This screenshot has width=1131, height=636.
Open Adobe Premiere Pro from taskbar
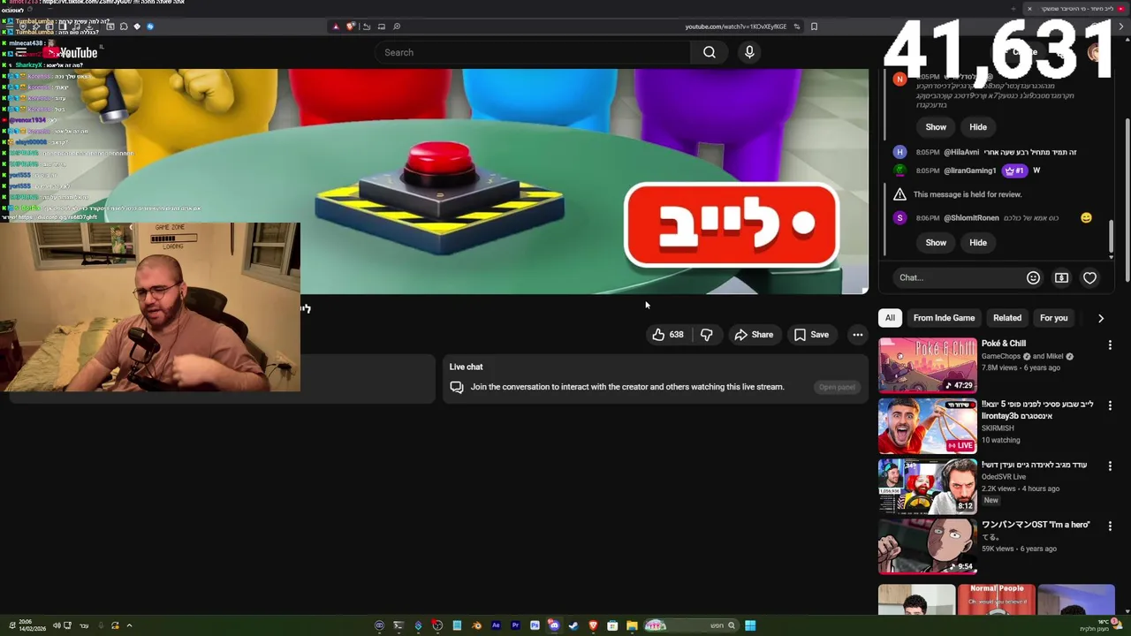pyautogui.click(x=515, y=625)
